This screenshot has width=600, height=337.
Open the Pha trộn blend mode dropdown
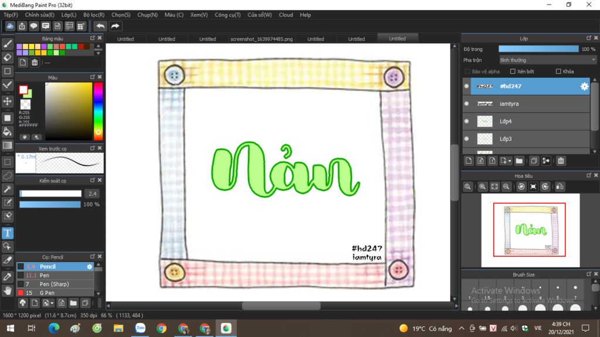click(x=548, y=60)
